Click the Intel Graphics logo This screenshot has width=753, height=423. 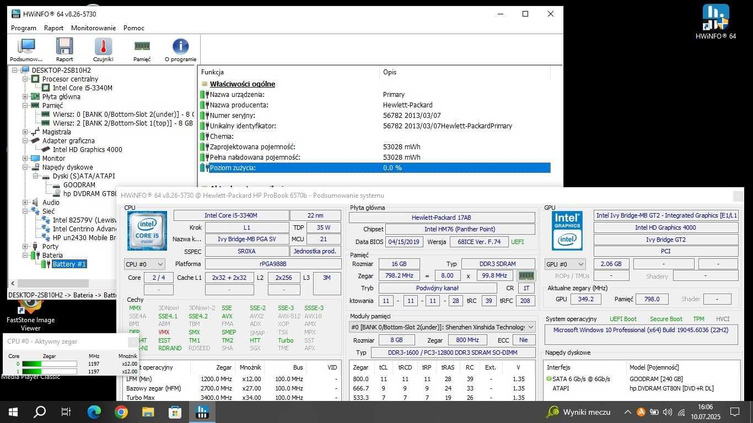(x=567, y=231)
